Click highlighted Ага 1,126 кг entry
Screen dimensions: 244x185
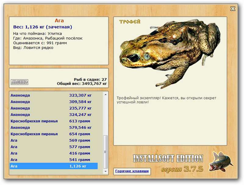click(x=54, y=166)
